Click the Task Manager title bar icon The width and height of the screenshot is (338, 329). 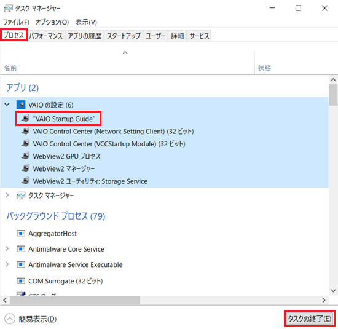pyautogui.click(x=8, y=8)
